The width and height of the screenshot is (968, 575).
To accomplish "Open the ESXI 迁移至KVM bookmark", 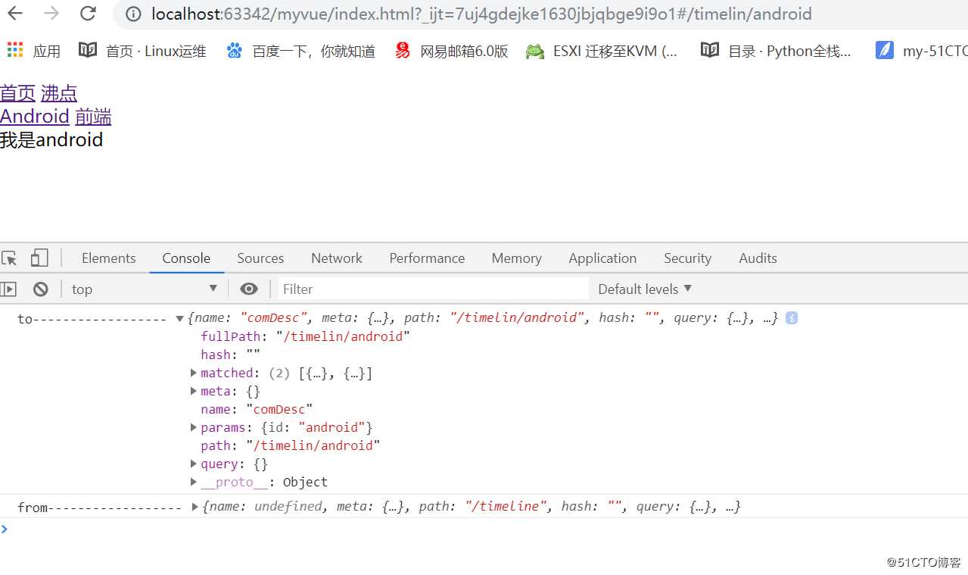I will [602, 51].
